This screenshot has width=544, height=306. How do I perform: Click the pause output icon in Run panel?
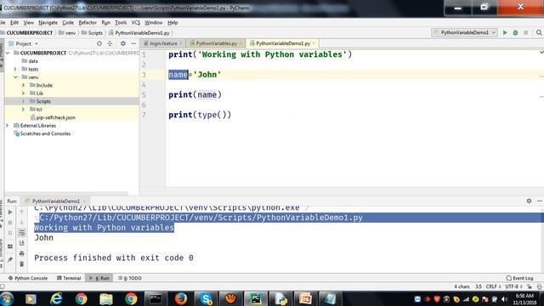pos(10,233)
